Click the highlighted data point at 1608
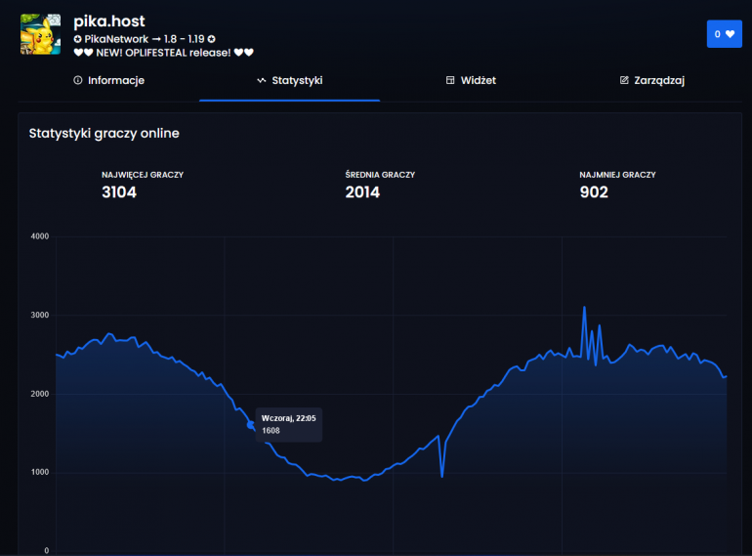This screenshot has height=556, width=752. coord(250,424)
